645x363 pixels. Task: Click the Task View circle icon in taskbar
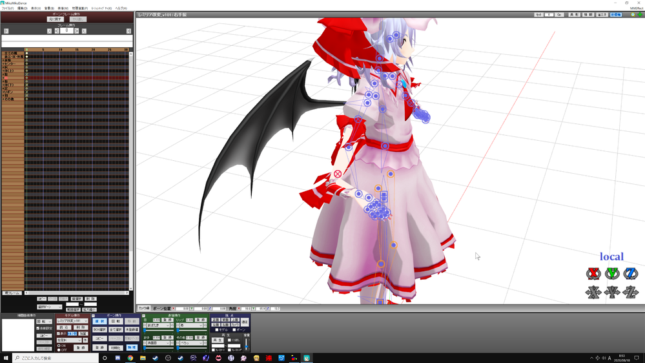point(105,358)
